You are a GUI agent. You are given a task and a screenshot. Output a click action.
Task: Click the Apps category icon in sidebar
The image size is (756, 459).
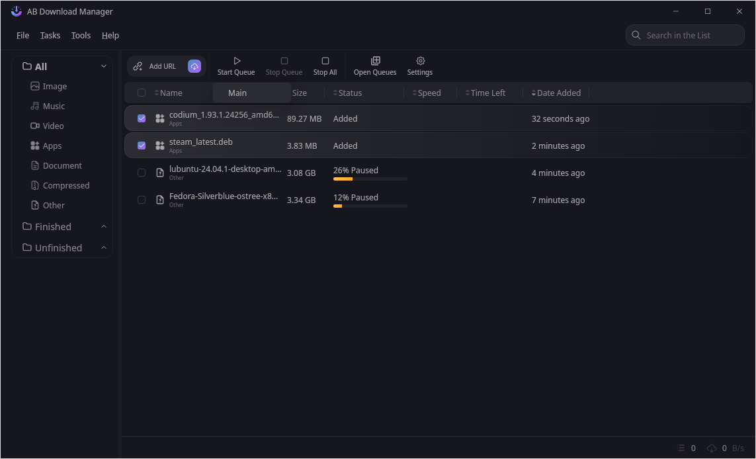click(34, 146)
